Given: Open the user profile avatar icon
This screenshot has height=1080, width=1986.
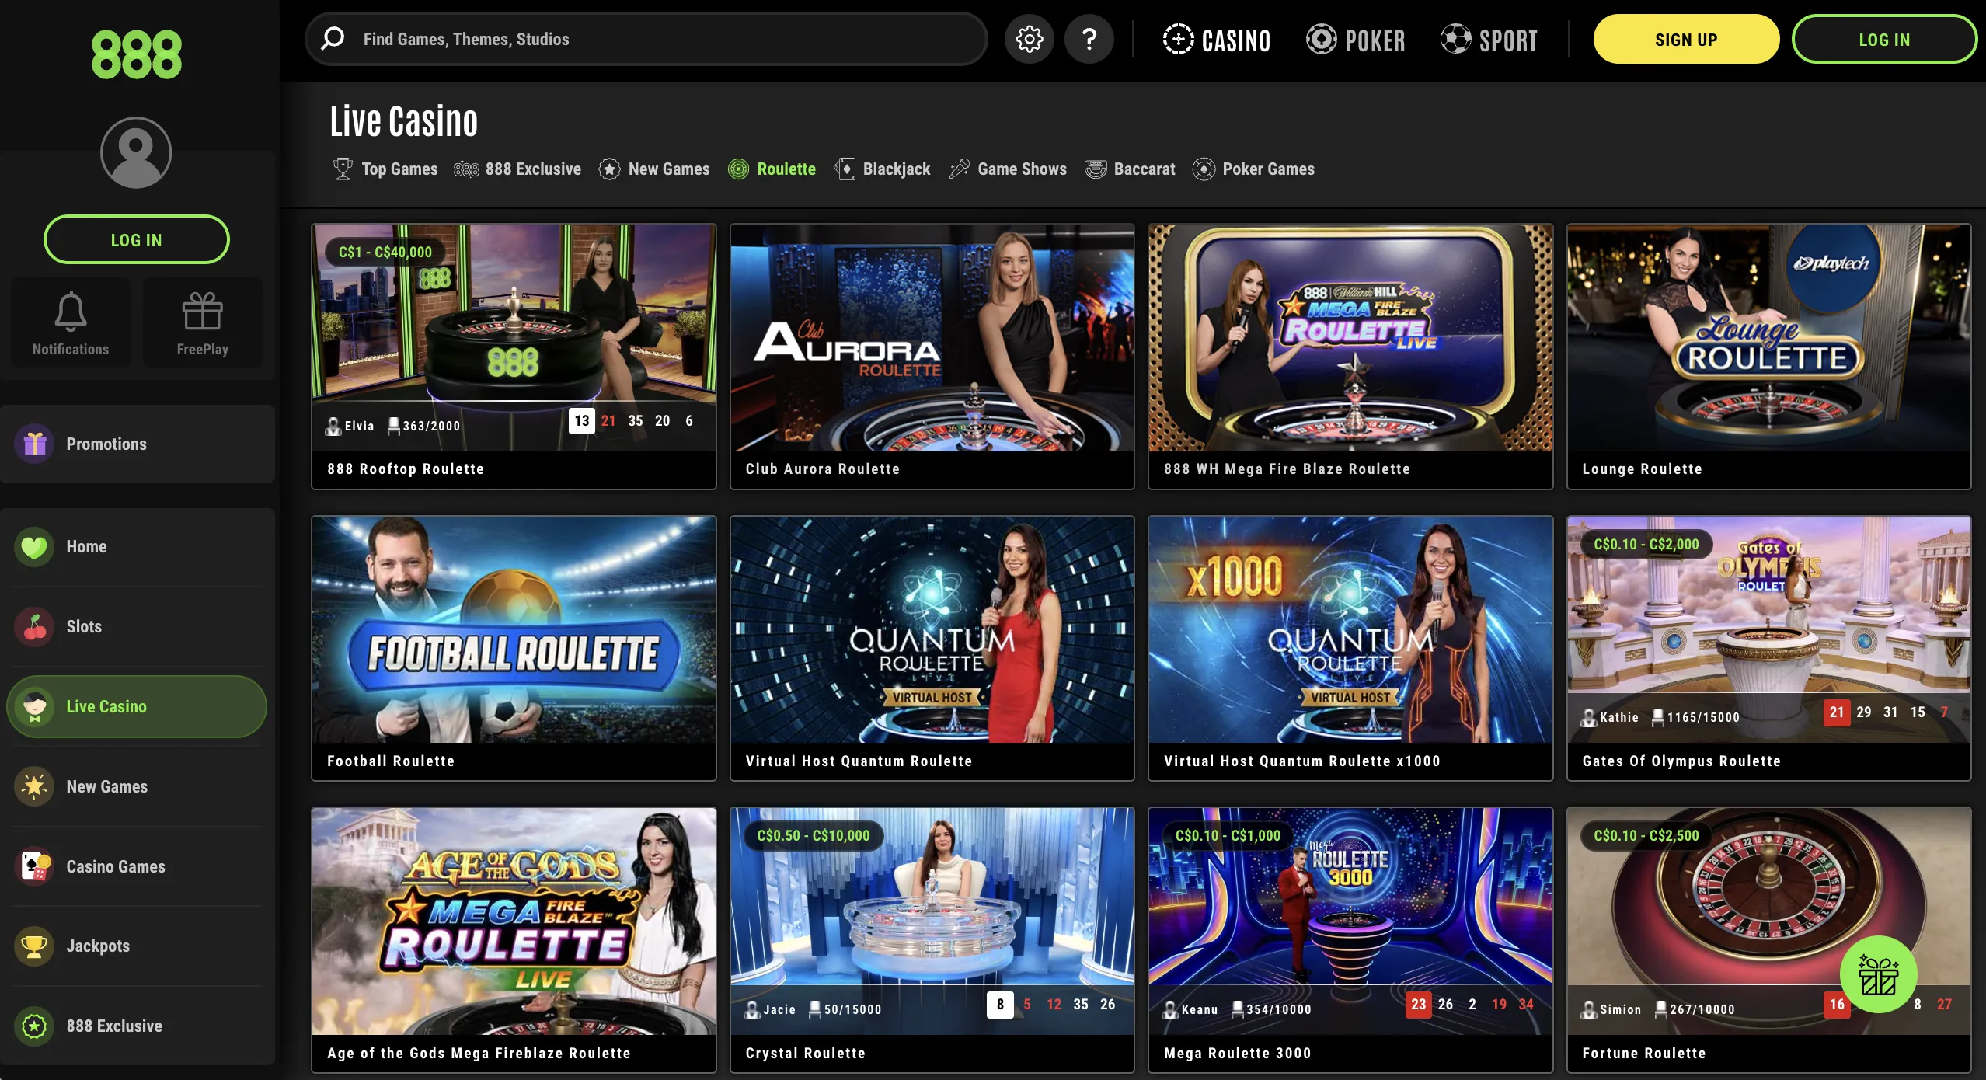Looking at the screenshot, I should [136, 152].
